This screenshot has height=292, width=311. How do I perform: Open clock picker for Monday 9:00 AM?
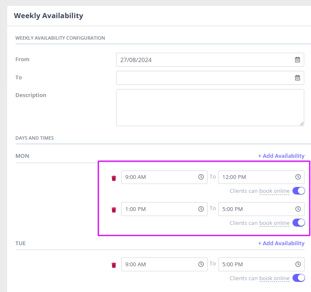point(201,177)
